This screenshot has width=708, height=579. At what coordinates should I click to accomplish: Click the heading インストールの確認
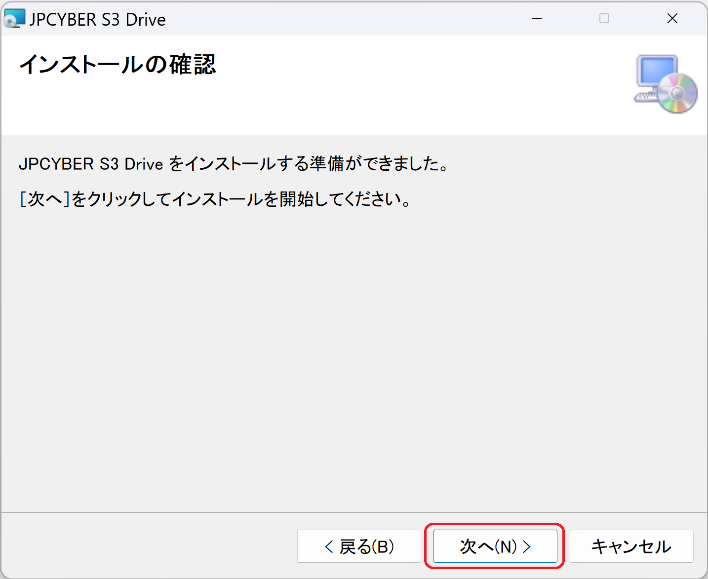pos(118,64)
